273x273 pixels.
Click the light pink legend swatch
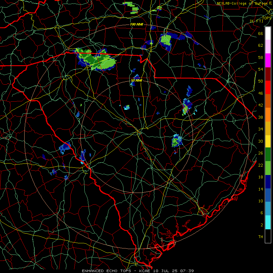point(268,46)
